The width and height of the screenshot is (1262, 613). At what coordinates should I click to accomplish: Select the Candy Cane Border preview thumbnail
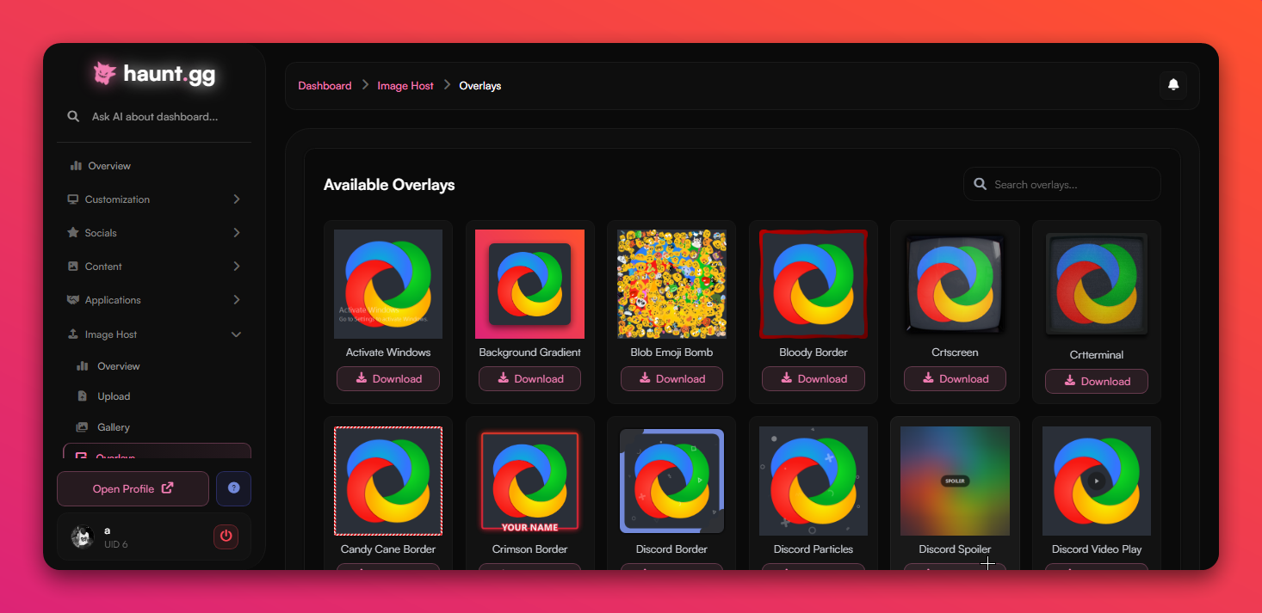click(x=388, y=481)
